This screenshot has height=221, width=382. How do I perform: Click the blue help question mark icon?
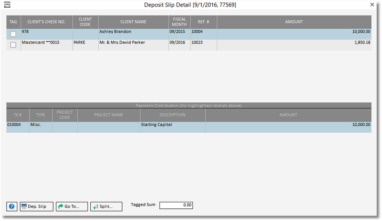(12, 206)
